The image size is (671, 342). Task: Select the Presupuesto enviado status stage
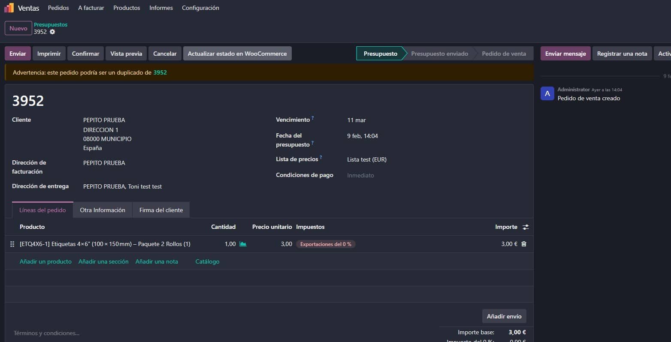click(439, 54)
